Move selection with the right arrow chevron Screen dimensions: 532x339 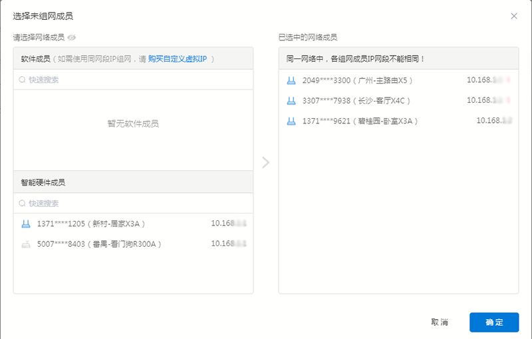(x=265, y=163)
